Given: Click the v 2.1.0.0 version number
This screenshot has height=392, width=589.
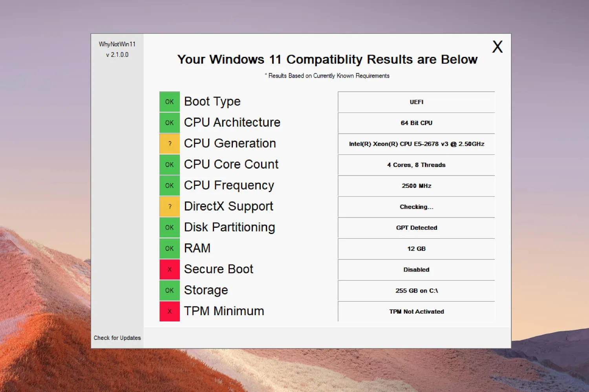Looking at the screenshot, I should pyautogui.click(x=117, y=55).
